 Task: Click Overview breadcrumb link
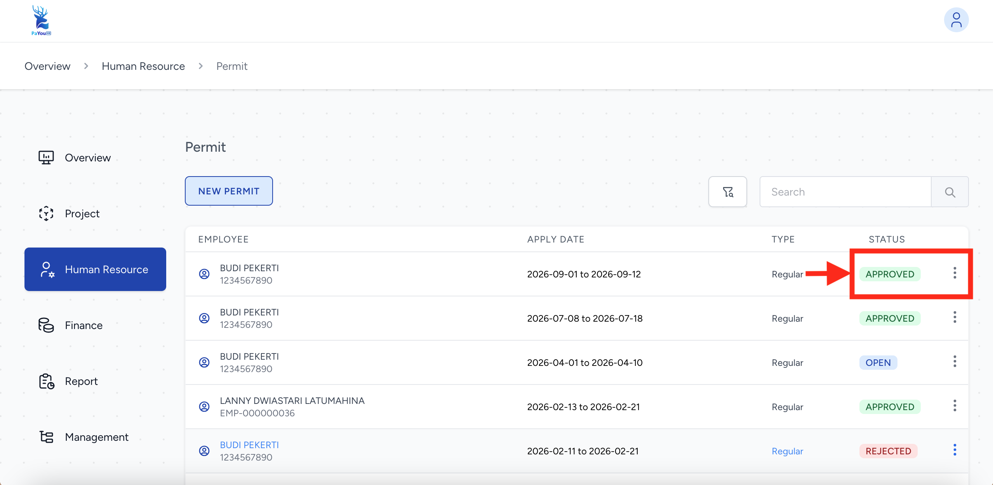tap(47, 66)
